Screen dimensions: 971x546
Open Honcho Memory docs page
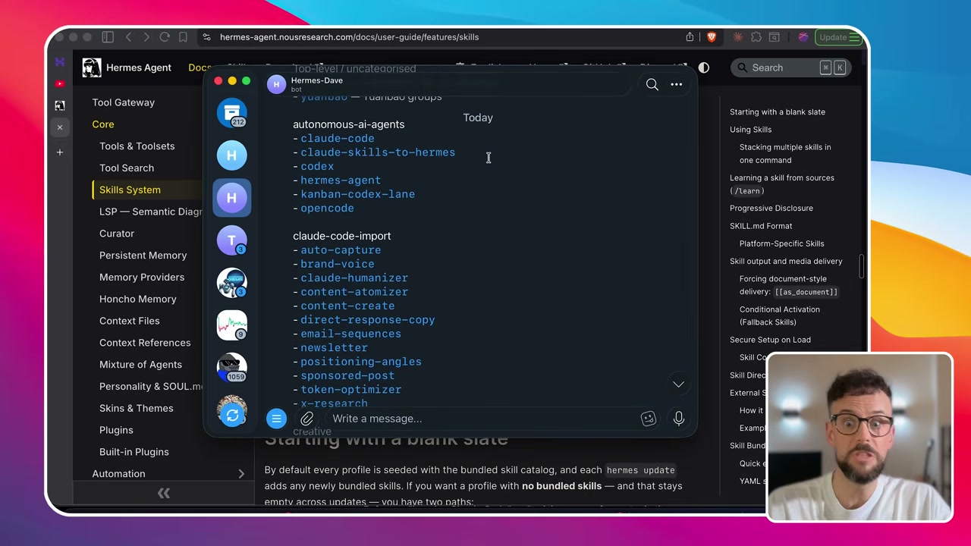point(138,300)
